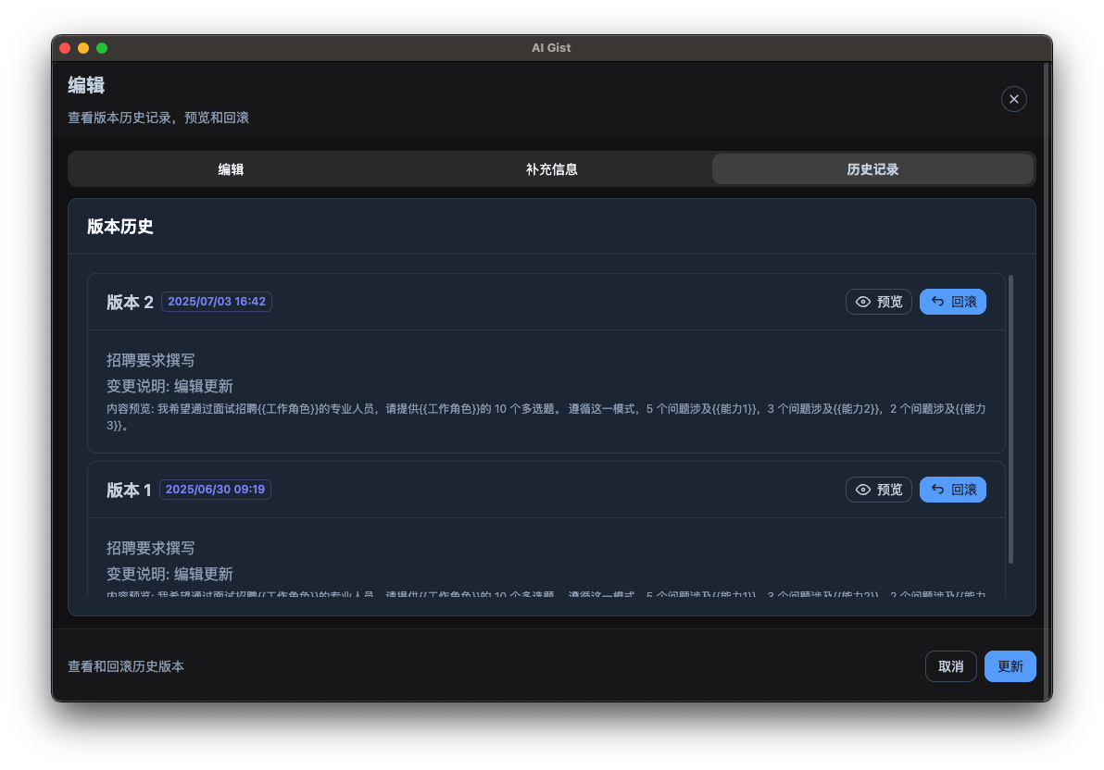Image resolution: width=1104 pixels, height=770 pixels.
Task: Click the close X icon at top right
Action: [1013, 99]
